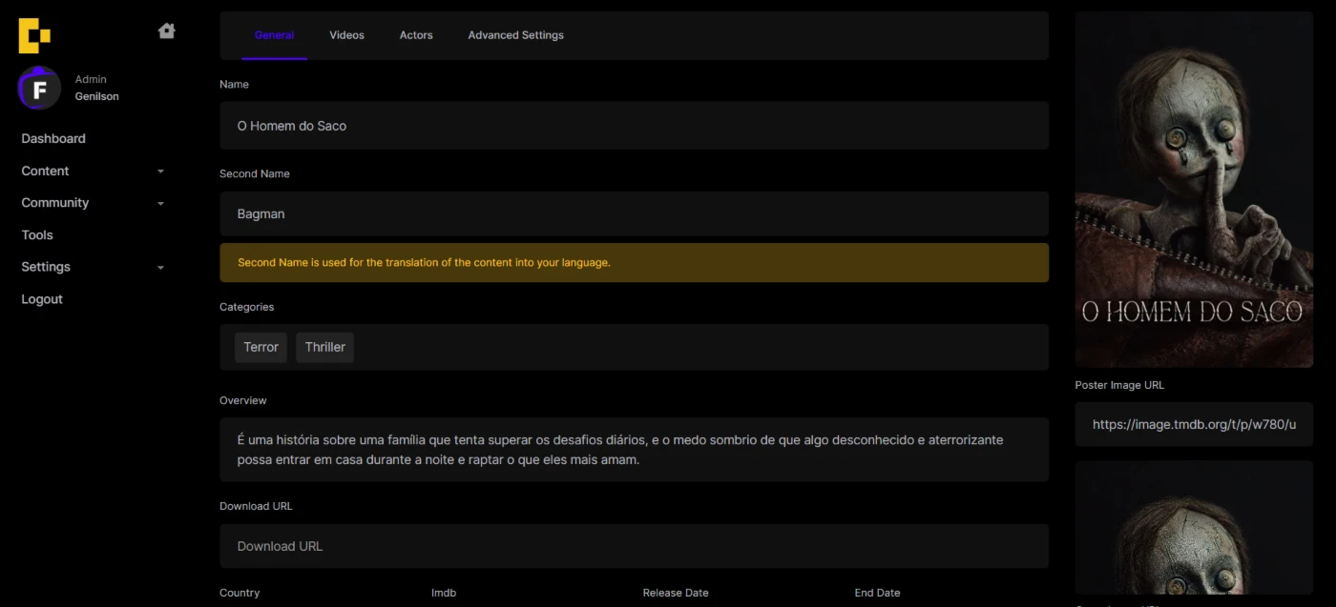This screenshot has width=1336, height=607.
Task: Click the Overview text area
Action: tap(634, 450)
